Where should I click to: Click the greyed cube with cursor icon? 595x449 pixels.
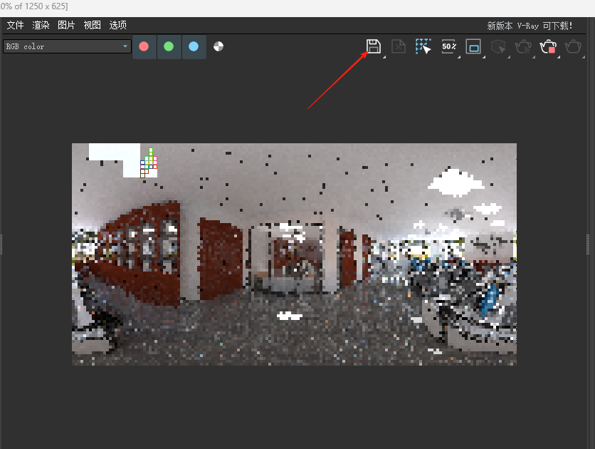click(x=498, y=46)
